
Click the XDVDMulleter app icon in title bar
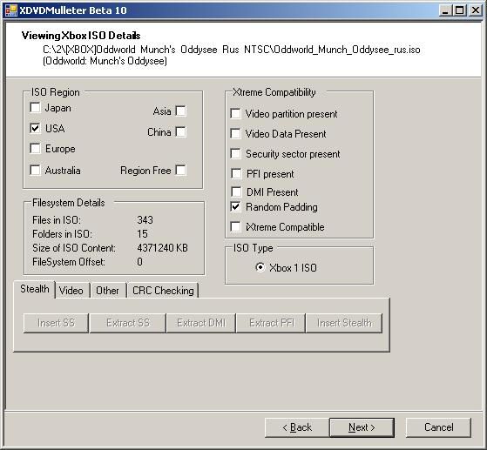click(x=11, y=10)
